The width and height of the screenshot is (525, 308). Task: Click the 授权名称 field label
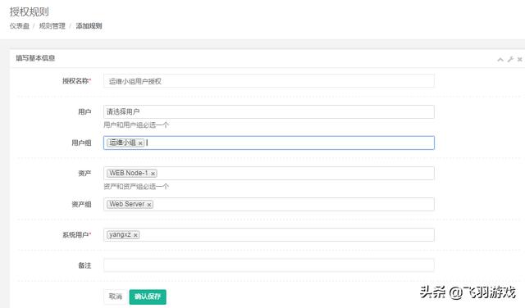tap(75, 81)
